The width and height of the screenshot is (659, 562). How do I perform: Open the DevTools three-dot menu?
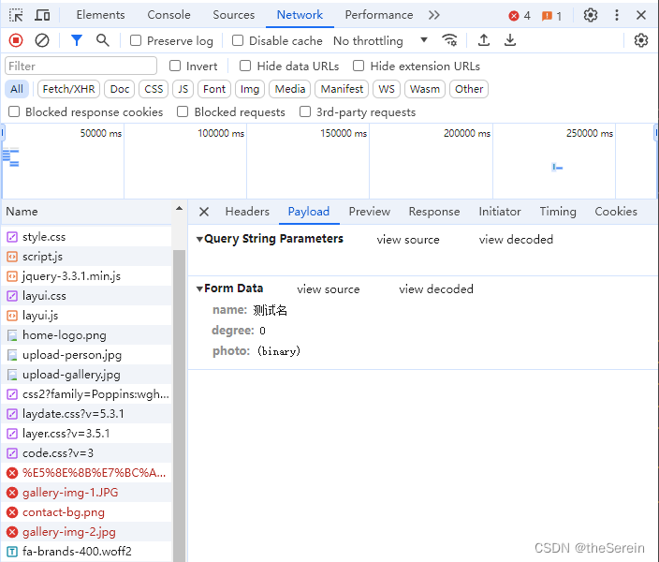[x=617, y=16]
